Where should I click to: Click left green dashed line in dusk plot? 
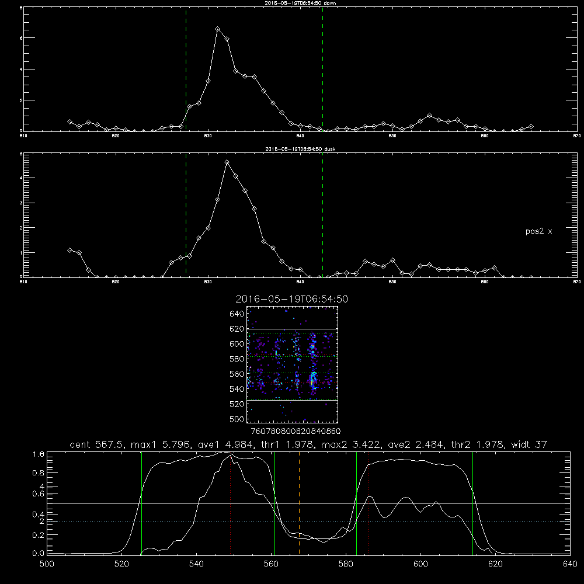tap(186, 215)
